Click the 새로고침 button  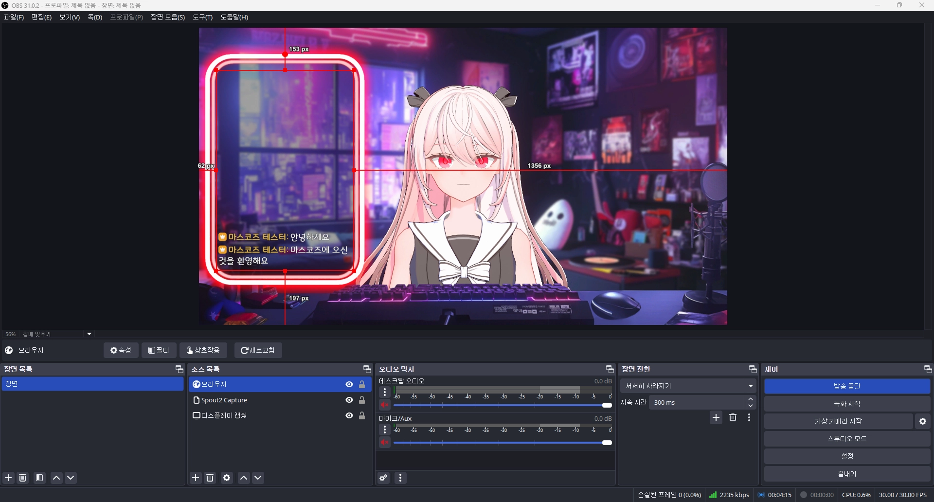(258, 350)
